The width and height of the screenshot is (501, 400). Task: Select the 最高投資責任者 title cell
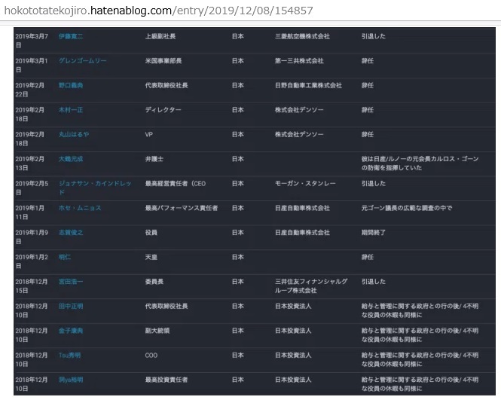click(166, 380)
